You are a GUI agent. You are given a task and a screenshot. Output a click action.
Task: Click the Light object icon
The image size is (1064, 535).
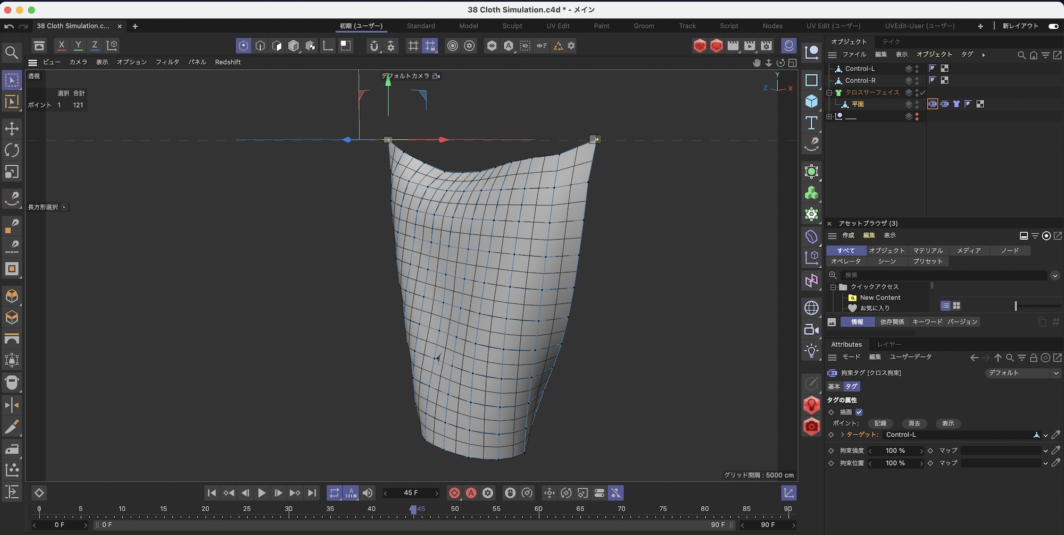tap(811, 351)
